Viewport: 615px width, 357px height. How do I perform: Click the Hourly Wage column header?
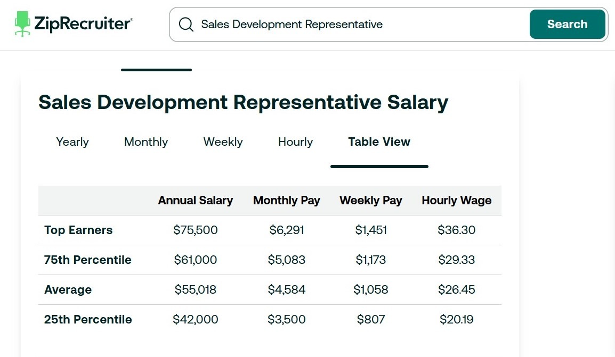457,201
